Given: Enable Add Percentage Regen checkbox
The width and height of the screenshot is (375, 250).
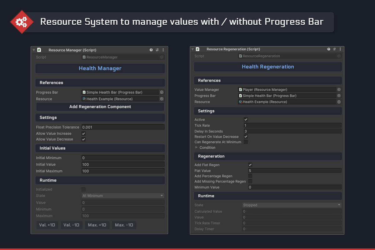Looking at the screenshot, I should [250, 176].
